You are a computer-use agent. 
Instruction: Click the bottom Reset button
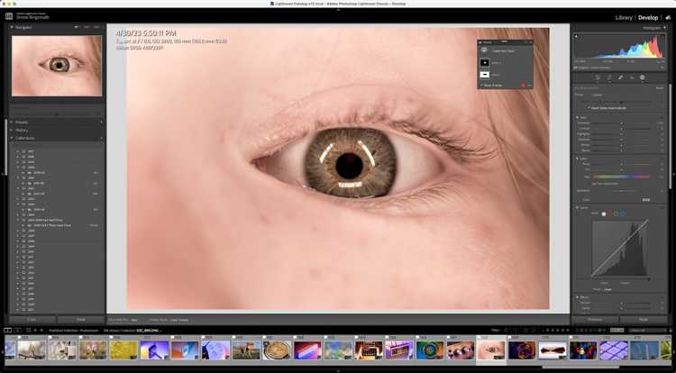coord(644,320)
